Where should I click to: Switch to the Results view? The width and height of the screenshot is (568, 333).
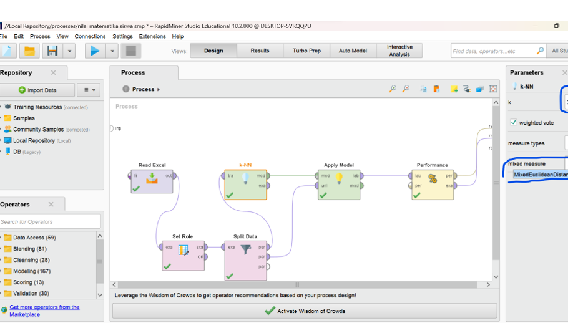[x=260, y=51]
